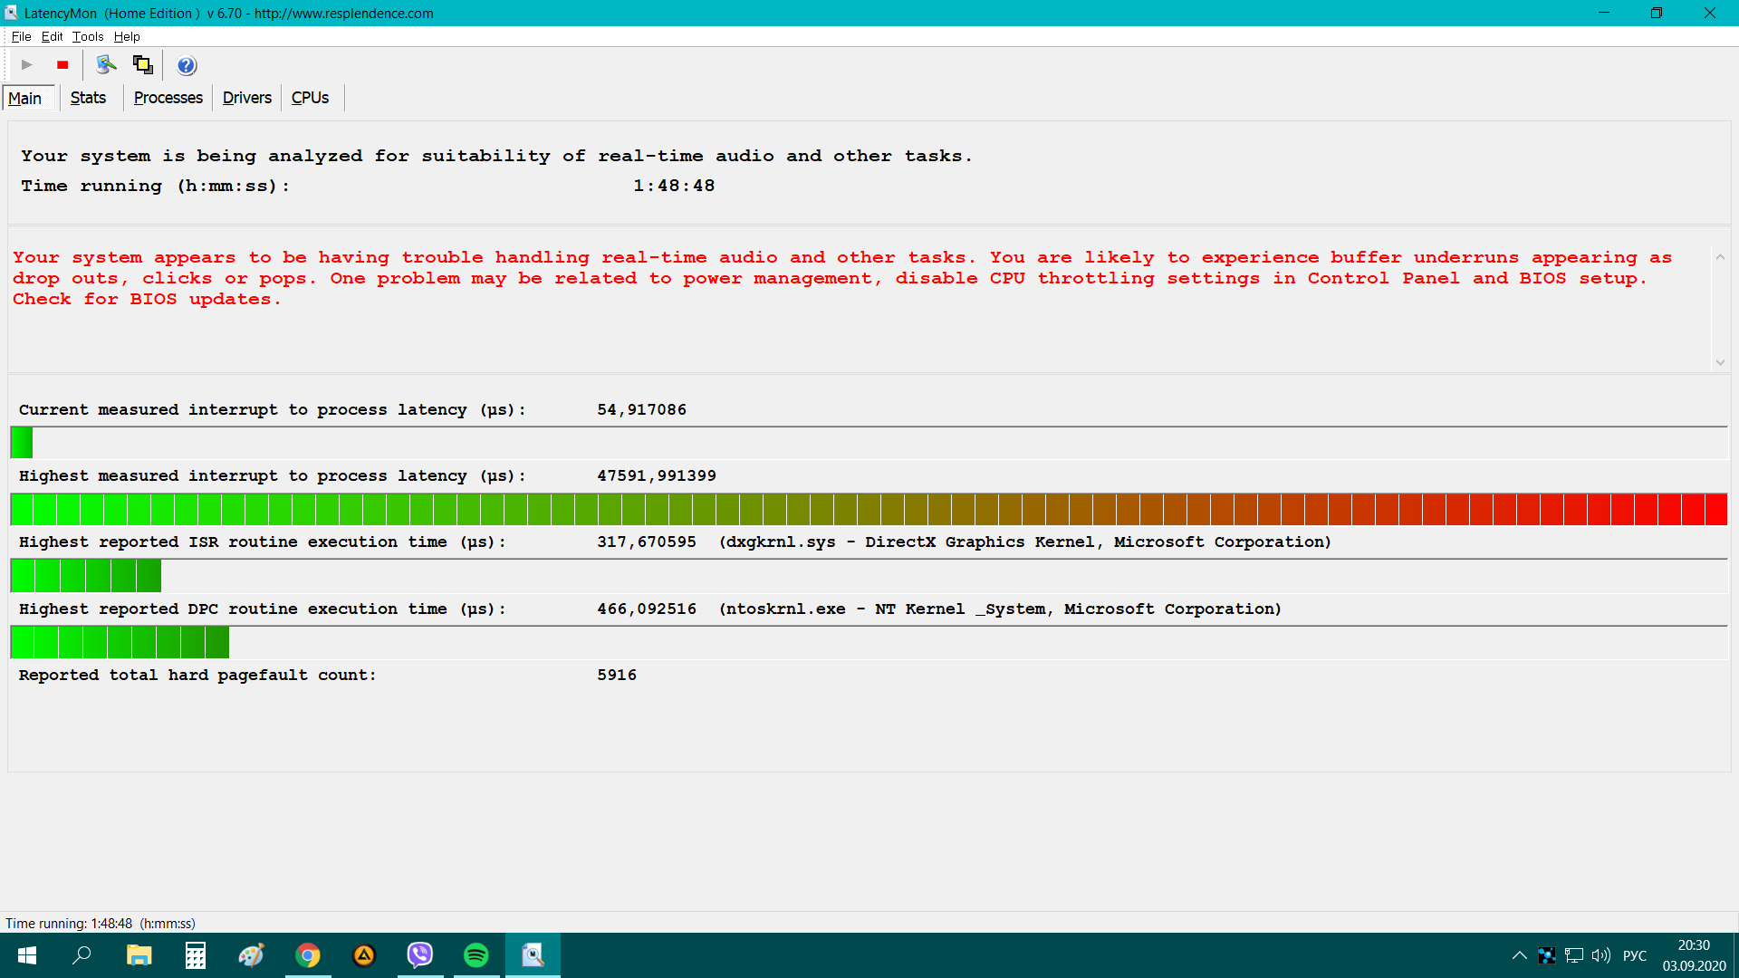Click the highest interrupt latency color bar
Screen dimensions: 1739x978
(868, 509)
